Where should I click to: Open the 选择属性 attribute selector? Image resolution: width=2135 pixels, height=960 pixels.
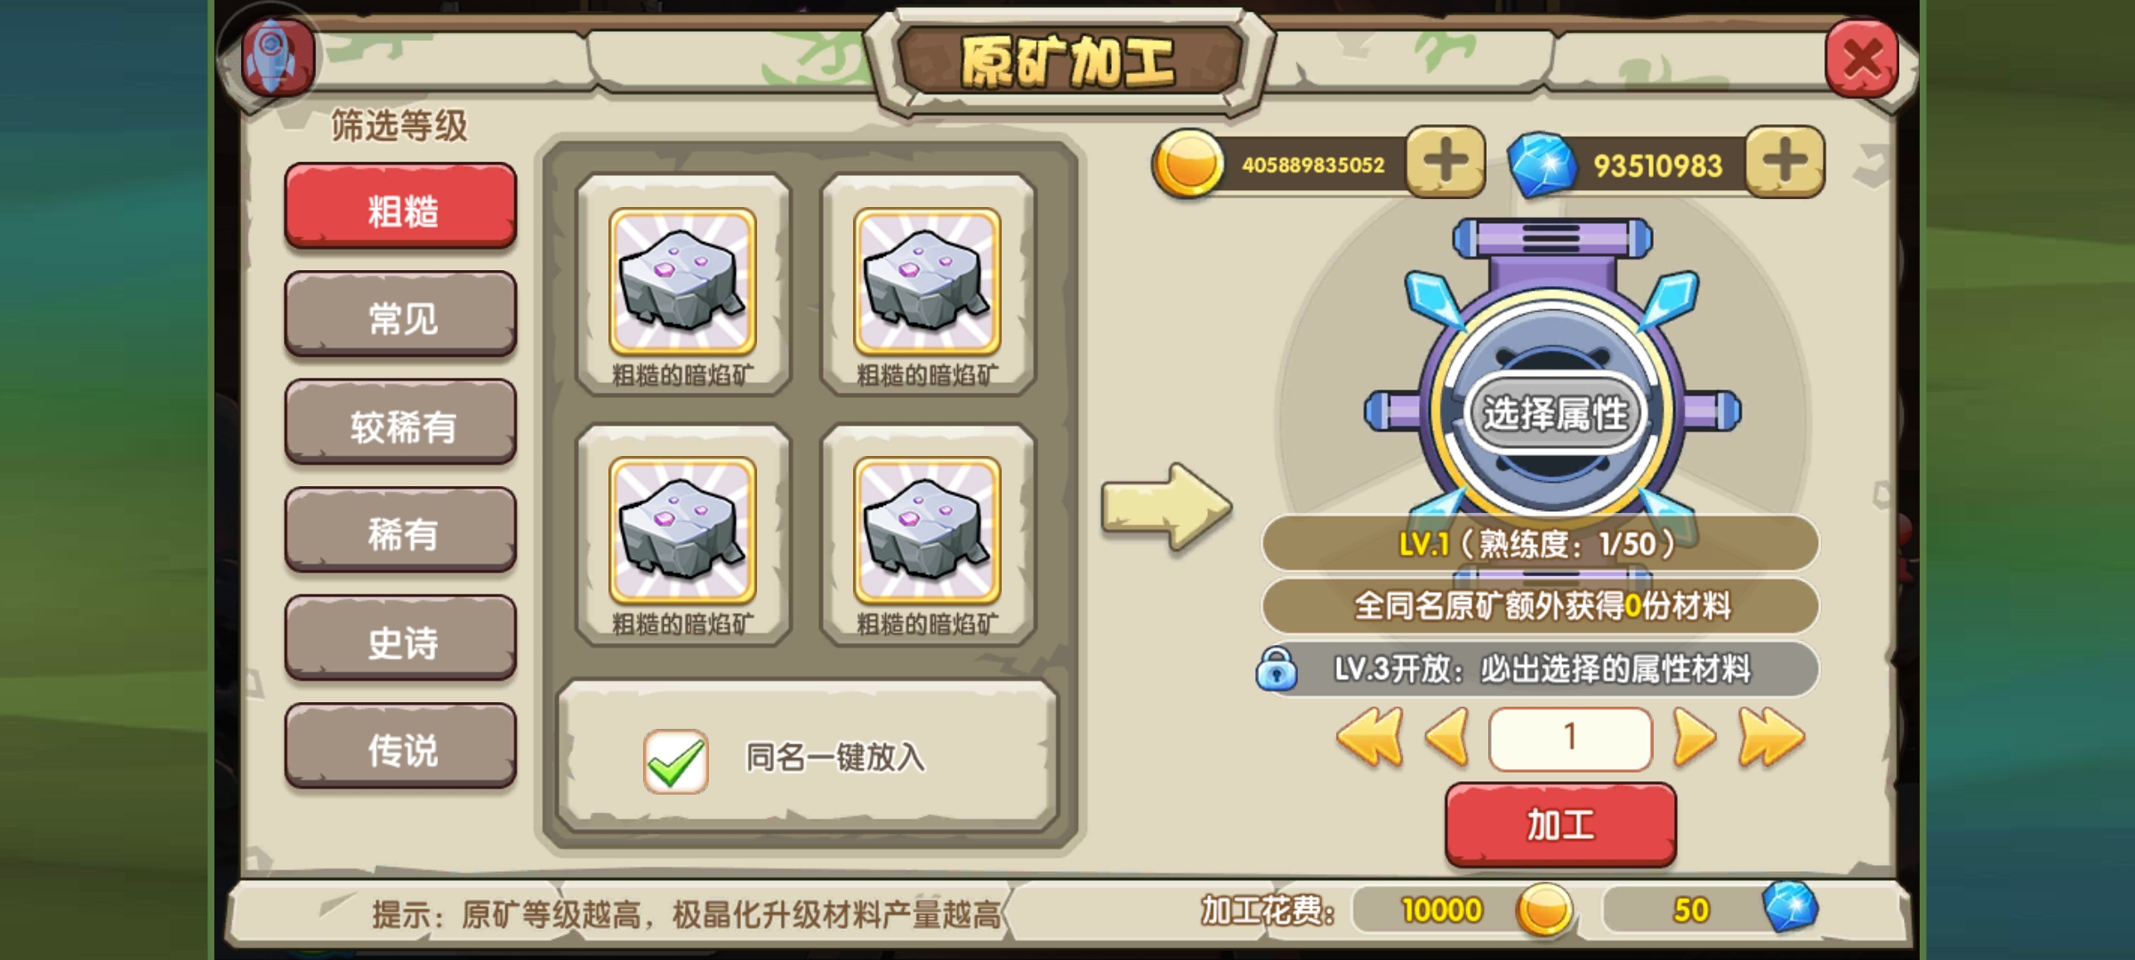click(1554, 413)
